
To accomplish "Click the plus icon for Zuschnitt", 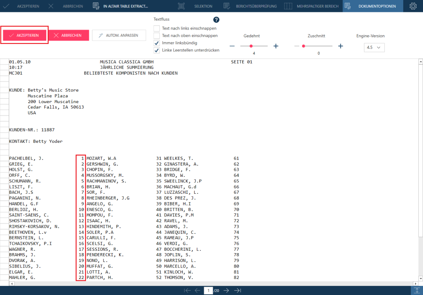I will click(341, 46).
